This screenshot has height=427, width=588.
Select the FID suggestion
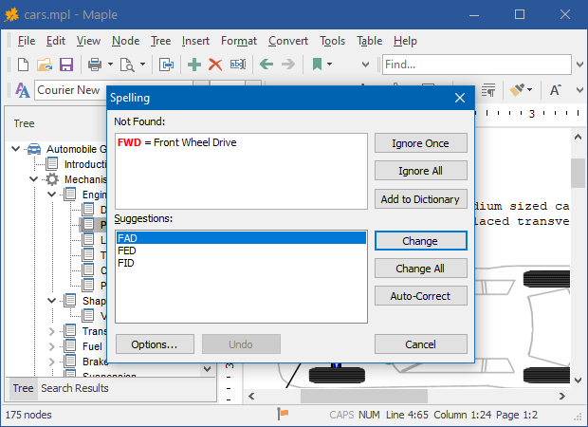pos(241,263)
